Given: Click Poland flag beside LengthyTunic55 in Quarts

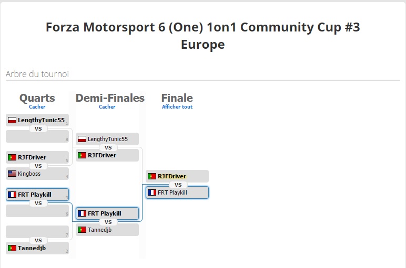Looking at the screenshot, I should click(12, 120).
